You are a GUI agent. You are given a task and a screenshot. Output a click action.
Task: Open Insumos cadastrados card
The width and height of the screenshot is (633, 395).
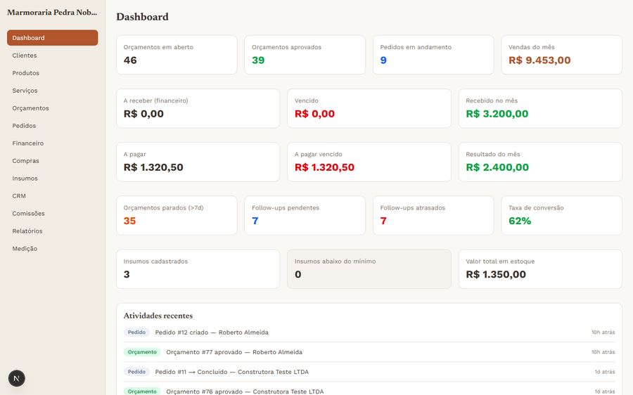click(x=198, y=269)
